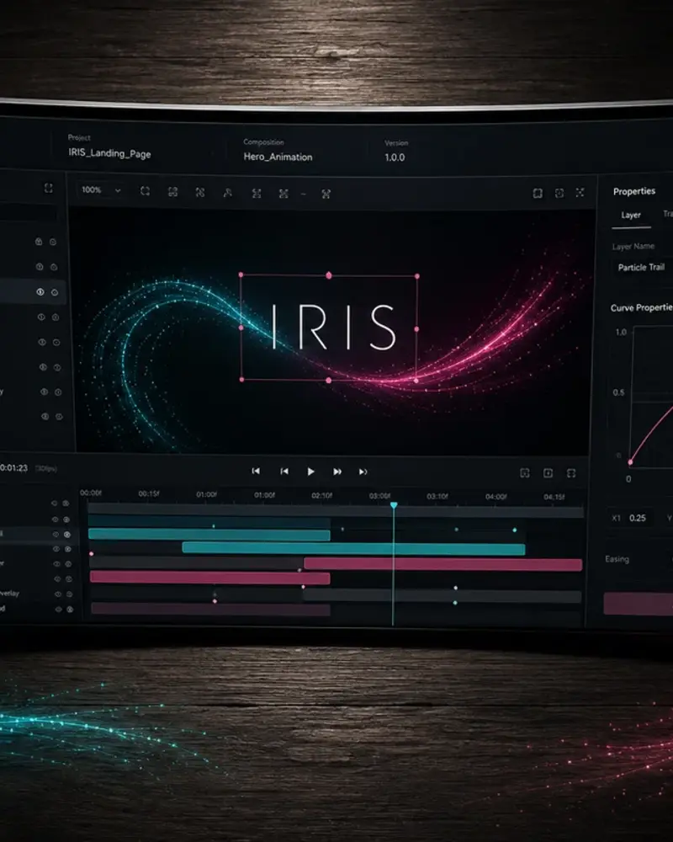This screenshot has width=673, height=842.
Task: Click the circle icon beside highlighted layer's eye
Action: pyautogui.click(x=55, y=292)
